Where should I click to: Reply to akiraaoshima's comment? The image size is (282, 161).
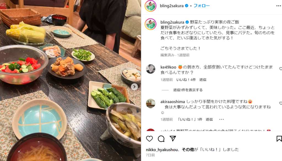[209, 119]
